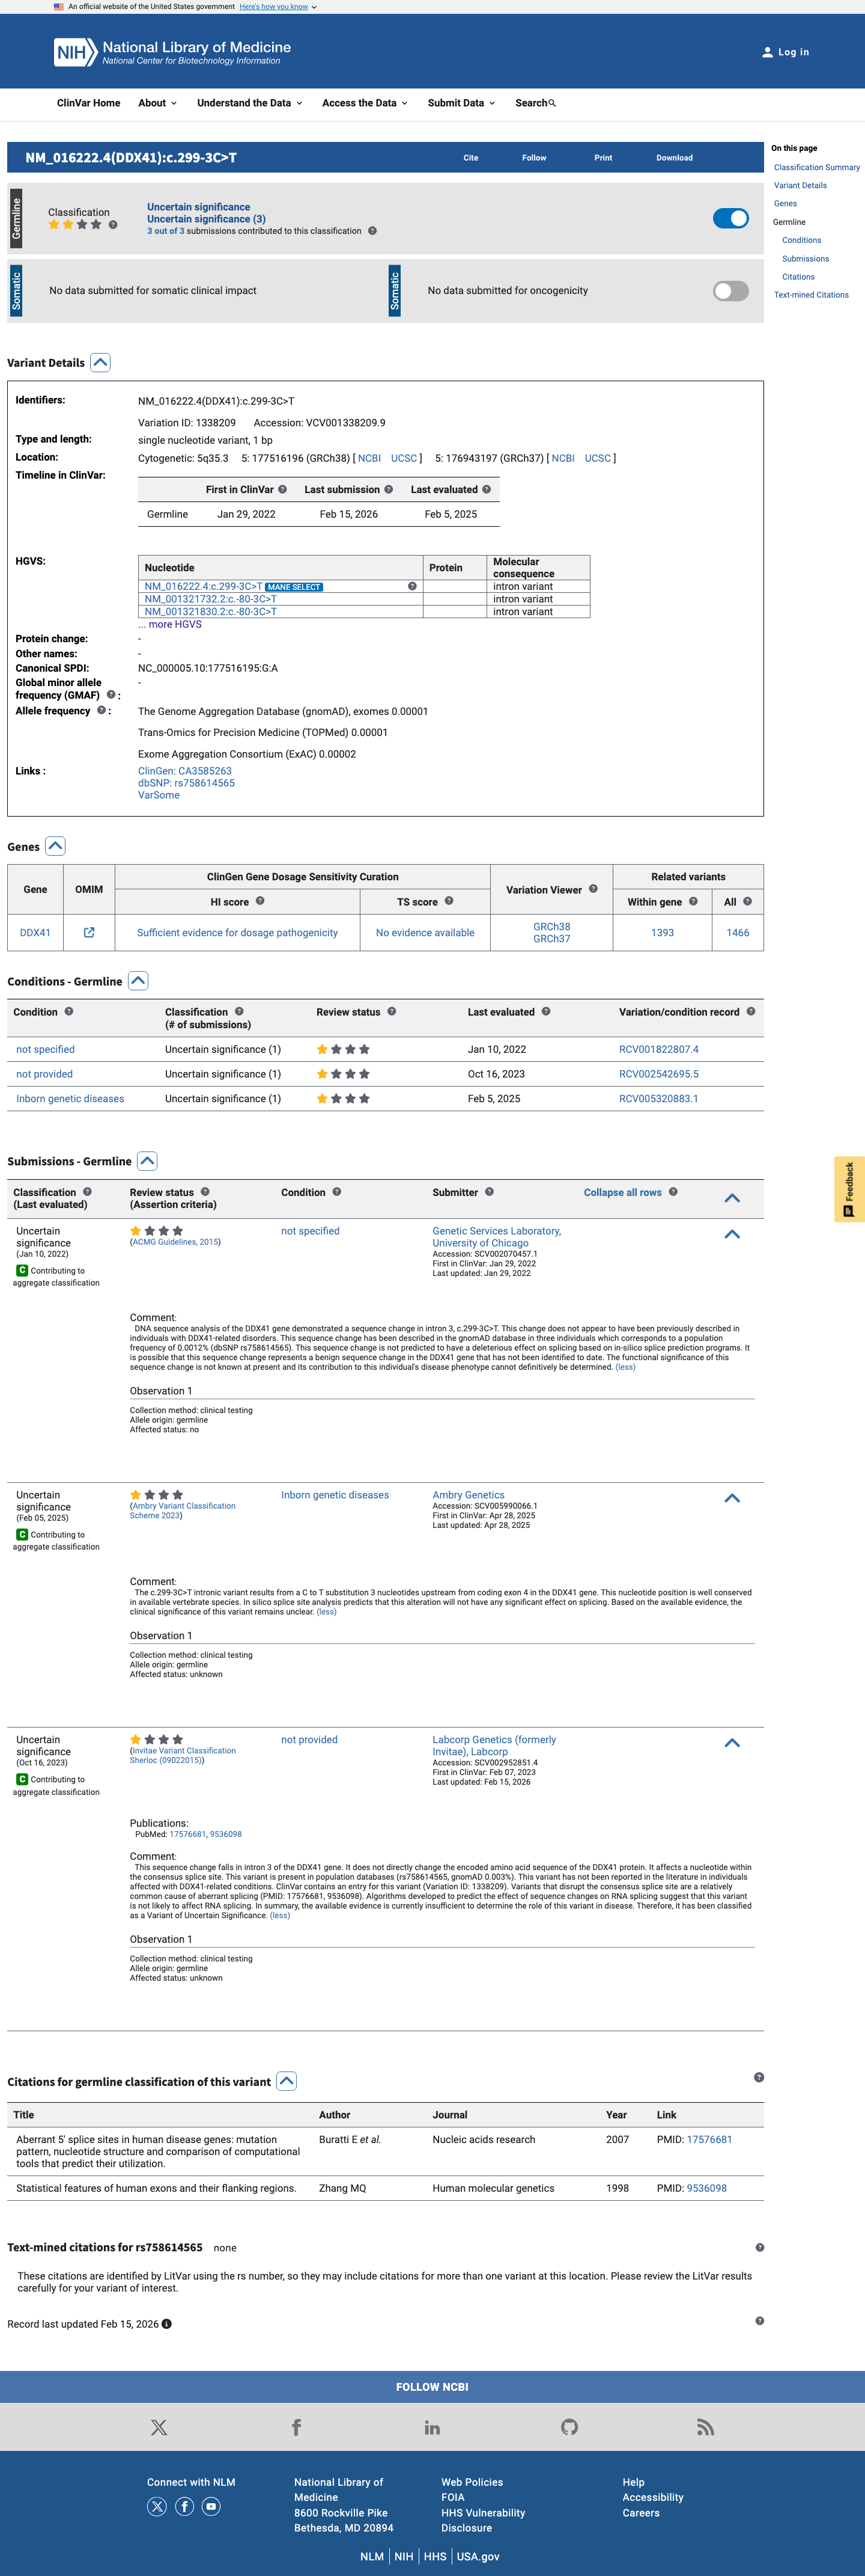Open the Understand the Data menu
Viewport: 865px width, 2576px height.
(x=250, y=103)
